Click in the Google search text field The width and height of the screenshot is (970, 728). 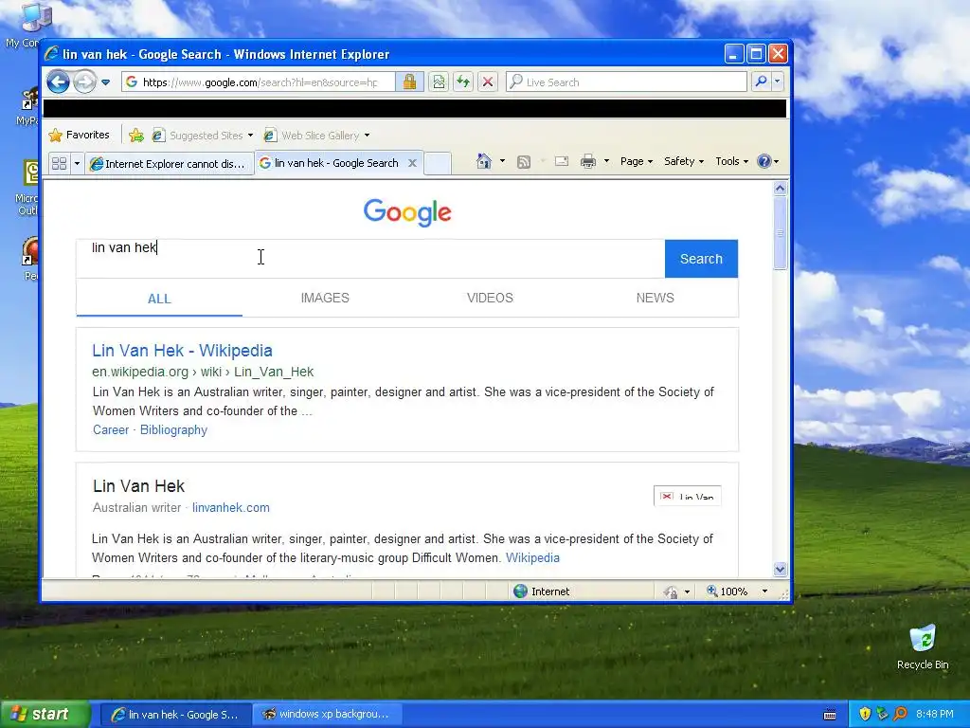[370, 258]
